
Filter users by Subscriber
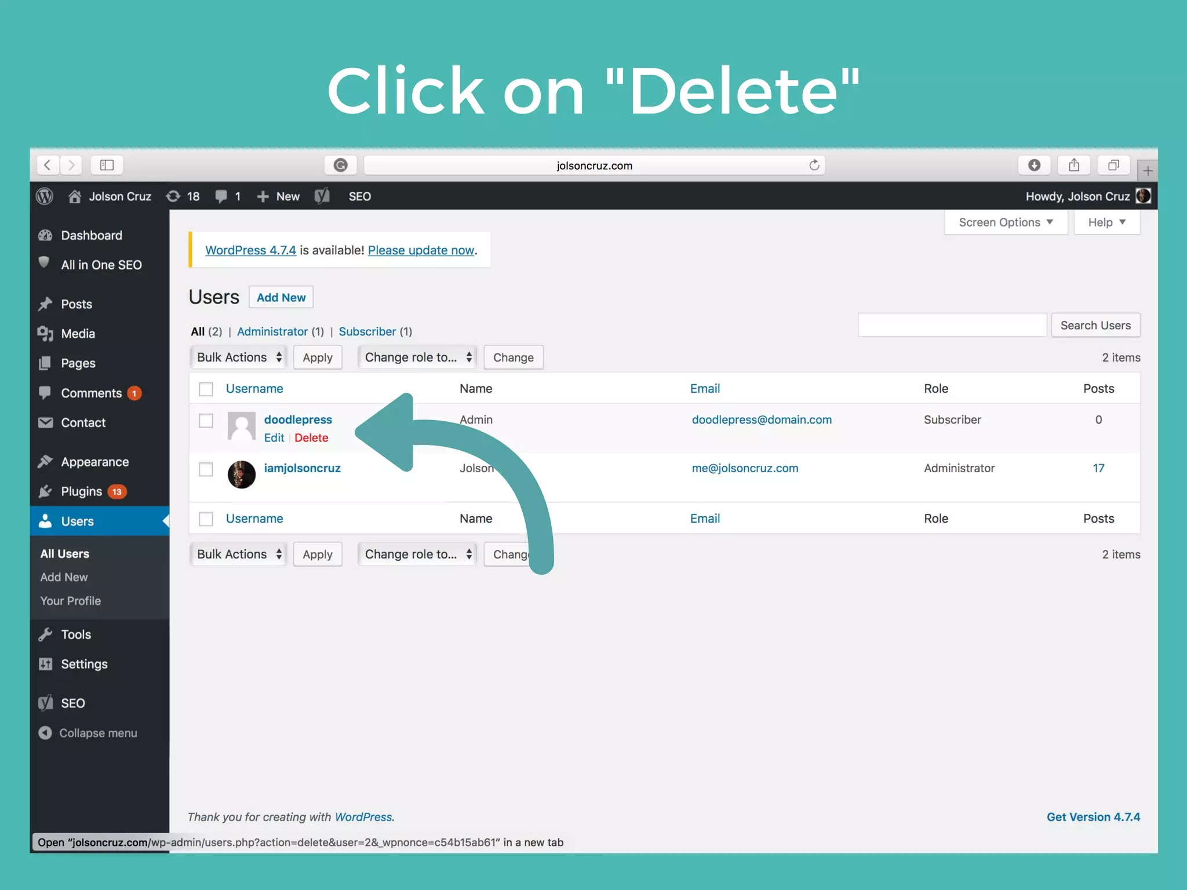pos(367,331)
